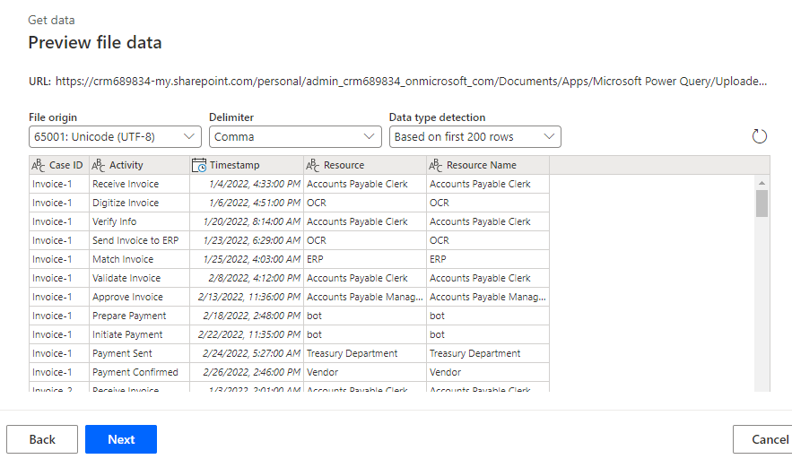Click the Resource cell in the Validate Invoice row
The image size is (792, 459).
365,278
